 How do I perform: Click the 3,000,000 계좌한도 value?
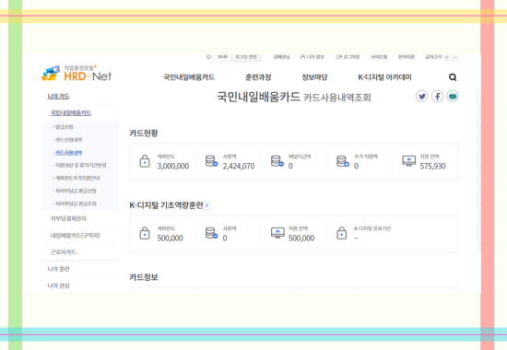(173, 166)
